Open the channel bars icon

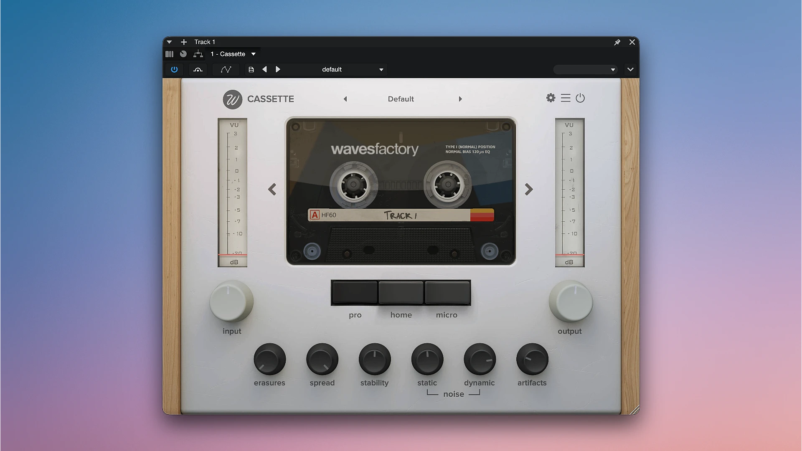(x=169, y=54)
